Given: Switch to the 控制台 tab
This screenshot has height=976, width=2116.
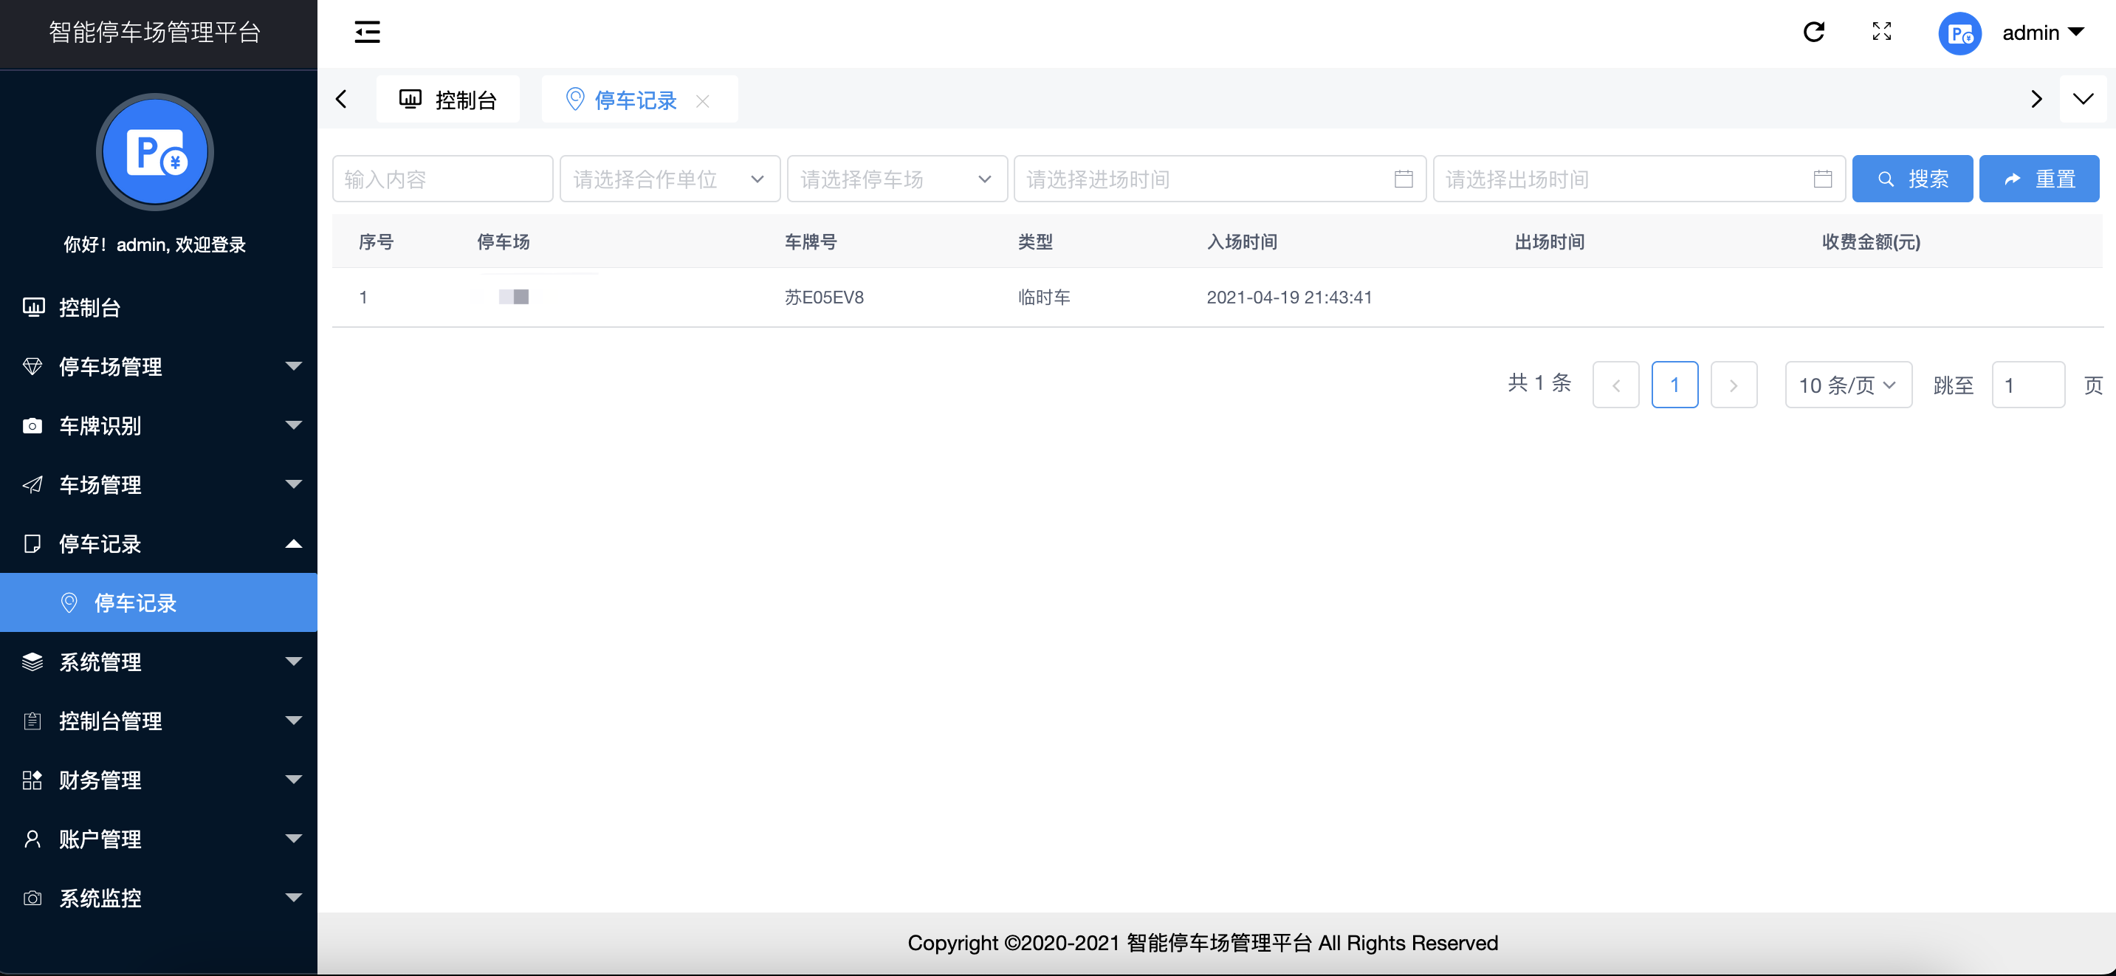Looking at the screenshot, I should pos(447,99).
